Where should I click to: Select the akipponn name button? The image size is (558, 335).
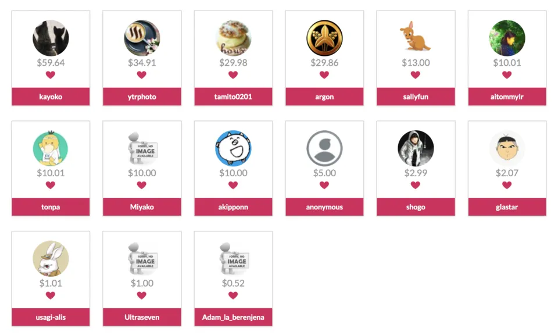pyautogui.click(x=233, y=207)
